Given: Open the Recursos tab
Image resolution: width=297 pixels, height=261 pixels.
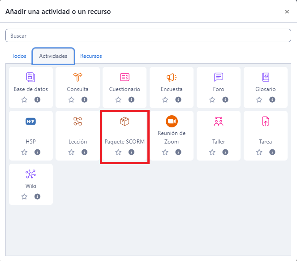Looking at the screenshot, I should [x=91, y=56].
